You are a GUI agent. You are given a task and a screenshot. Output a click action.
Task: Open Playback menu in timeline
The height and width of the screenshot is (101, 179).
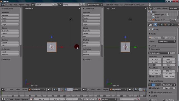pos(25,99)
